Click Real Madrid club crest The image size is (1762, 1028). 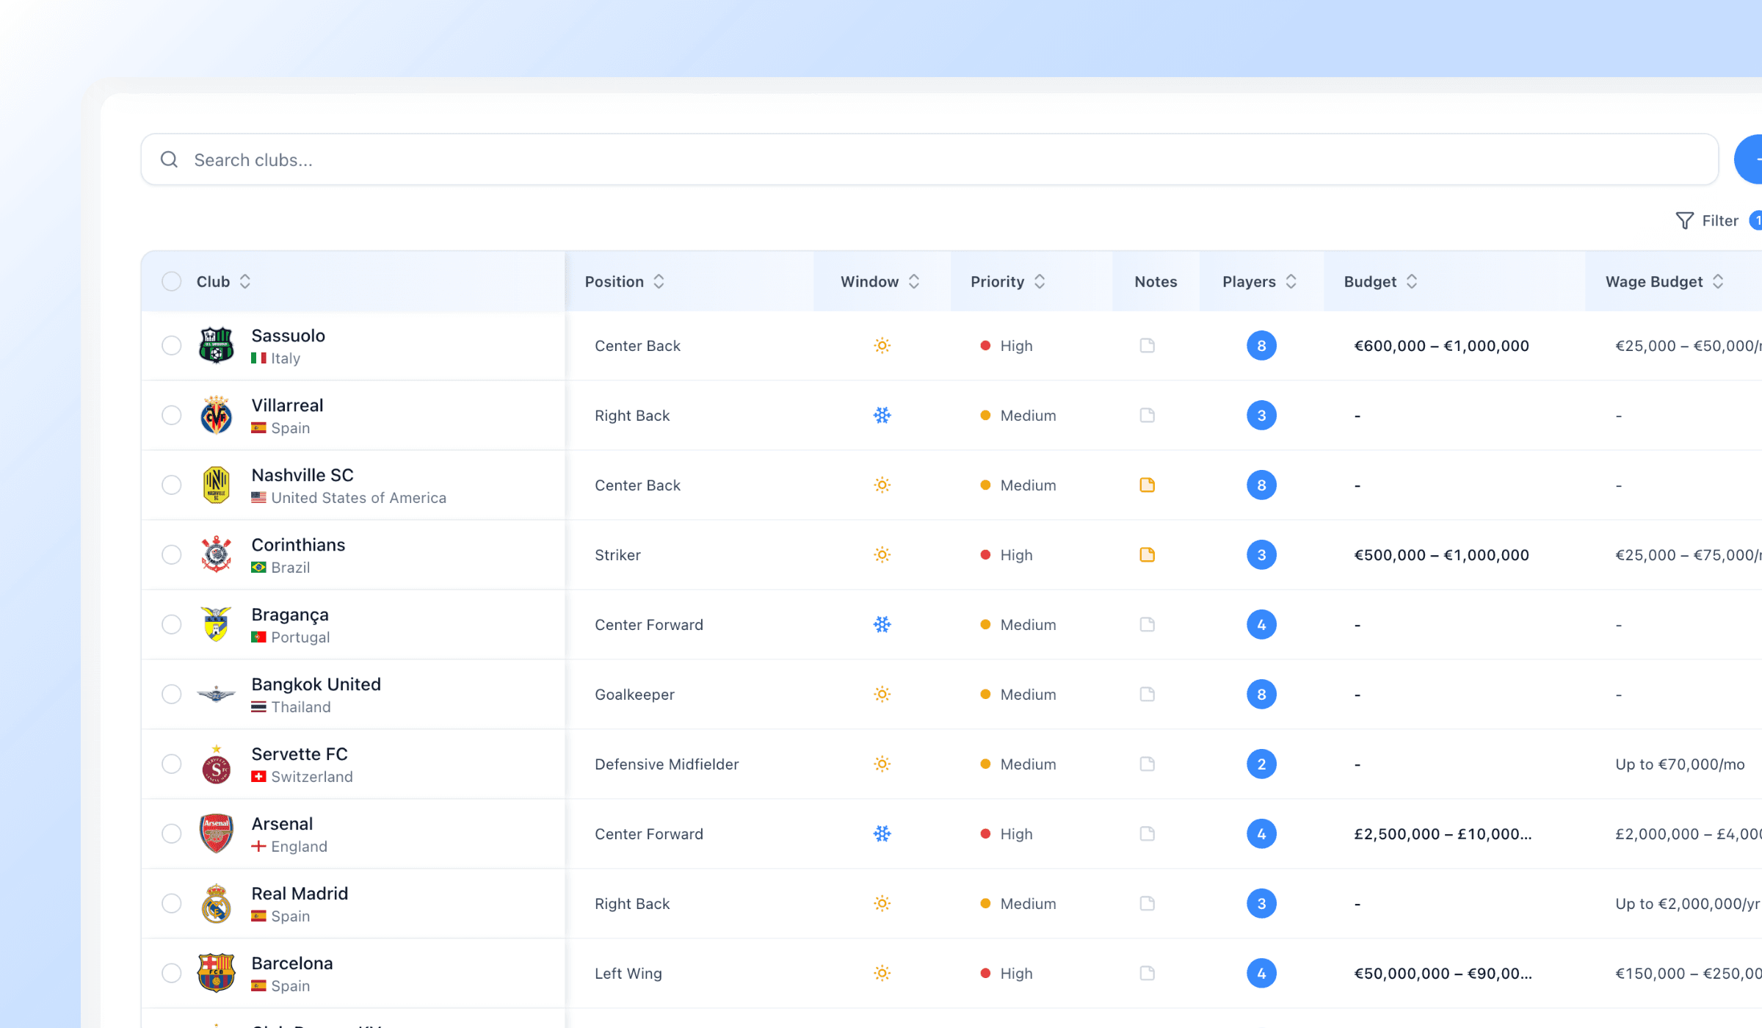coord(216,903)
